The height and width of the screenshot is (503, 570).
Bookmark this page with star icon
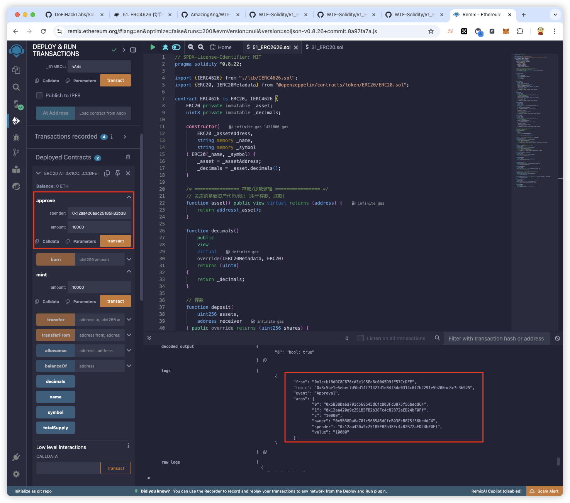point(431,31)
